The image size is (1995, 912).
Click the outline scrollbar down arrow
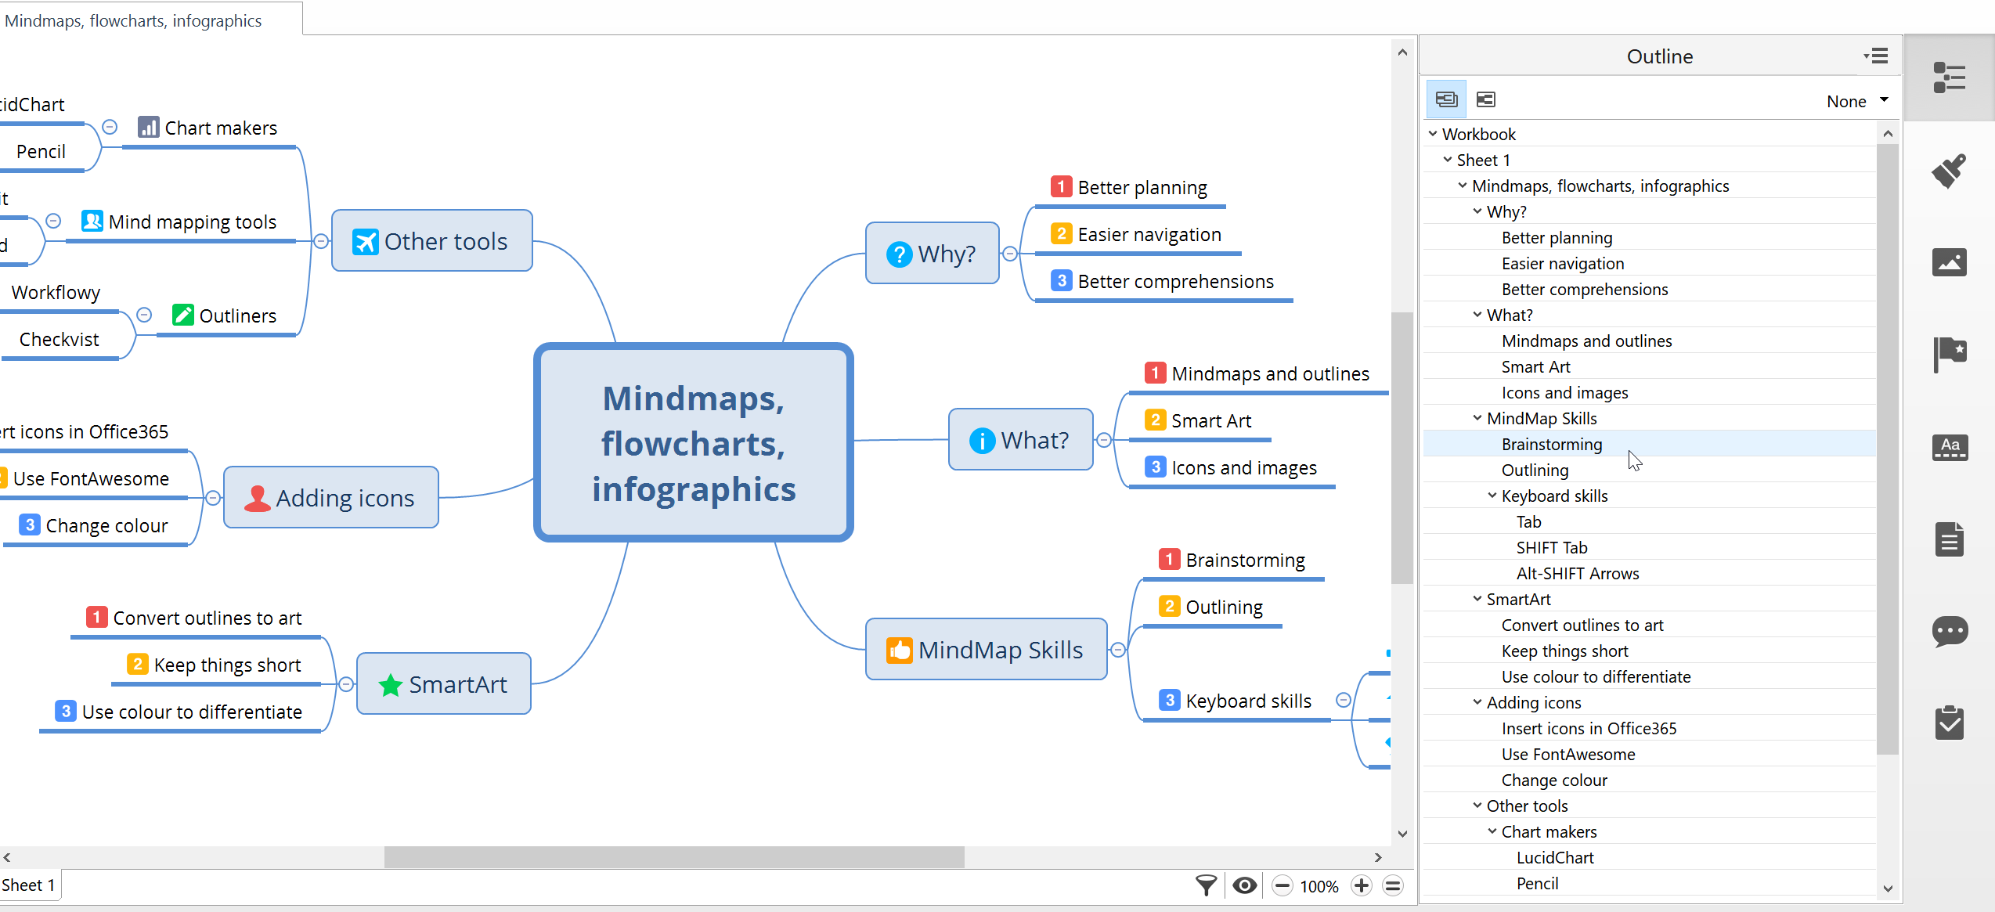(x=1888, y=889)
